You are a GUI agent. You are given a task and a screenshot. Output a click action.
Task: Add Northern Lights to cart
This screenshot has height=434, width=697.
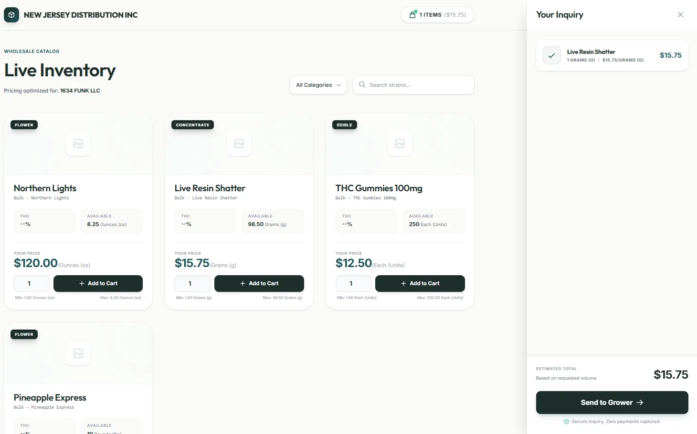[98, 283]
